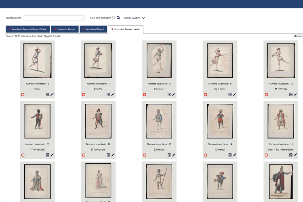
Task: Open detail sheet icon for inventory 7
Action: (108, 95)
